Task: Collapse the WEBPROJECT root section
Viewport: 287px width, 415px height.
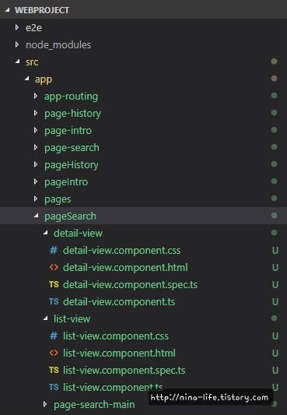Action: [8, 10]
